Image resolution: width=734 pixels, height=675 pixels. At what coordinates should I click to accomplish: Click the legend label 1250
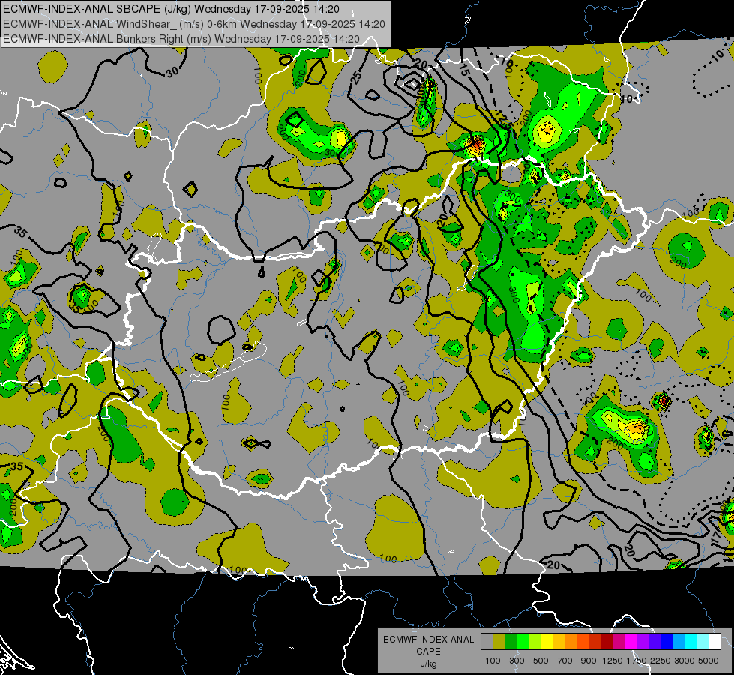click(613, 661)
